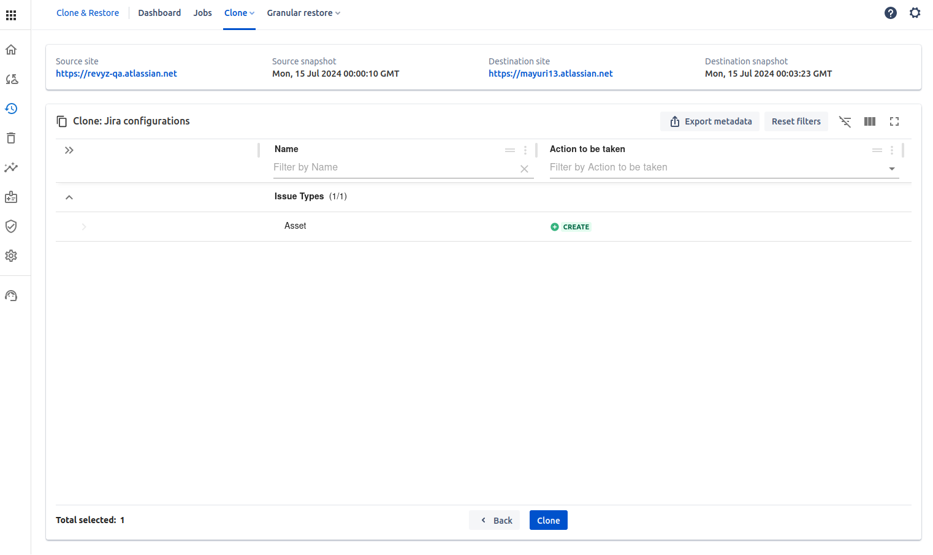The width and height of the screenshot is (933, 555).
Task: Click the home icon in sidebar
Action: coord(11,50)
